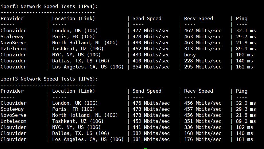264x149 pixels.
Task: Click the 354 Mbits/sec send speed
Action: pyautogui.click(x=151, y=67)
